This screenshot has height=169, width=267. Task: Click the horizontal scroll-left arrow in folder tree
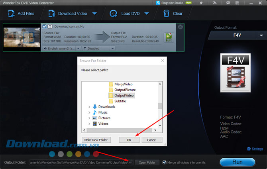click(84, 130)
